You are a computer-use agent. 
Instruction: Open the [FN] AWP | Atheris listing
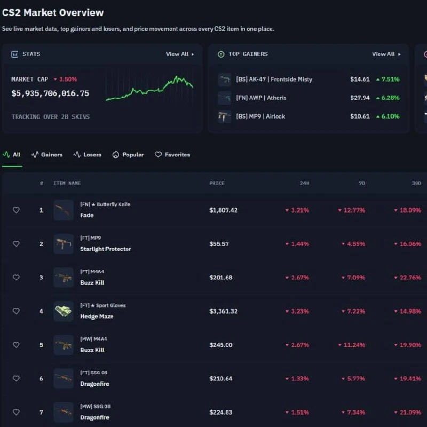[261, 98]
